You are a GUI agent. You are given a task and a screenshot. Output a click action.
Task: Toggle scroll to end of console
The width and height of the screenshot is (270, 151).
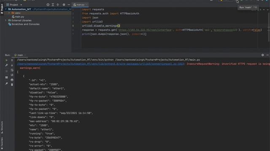12,75
